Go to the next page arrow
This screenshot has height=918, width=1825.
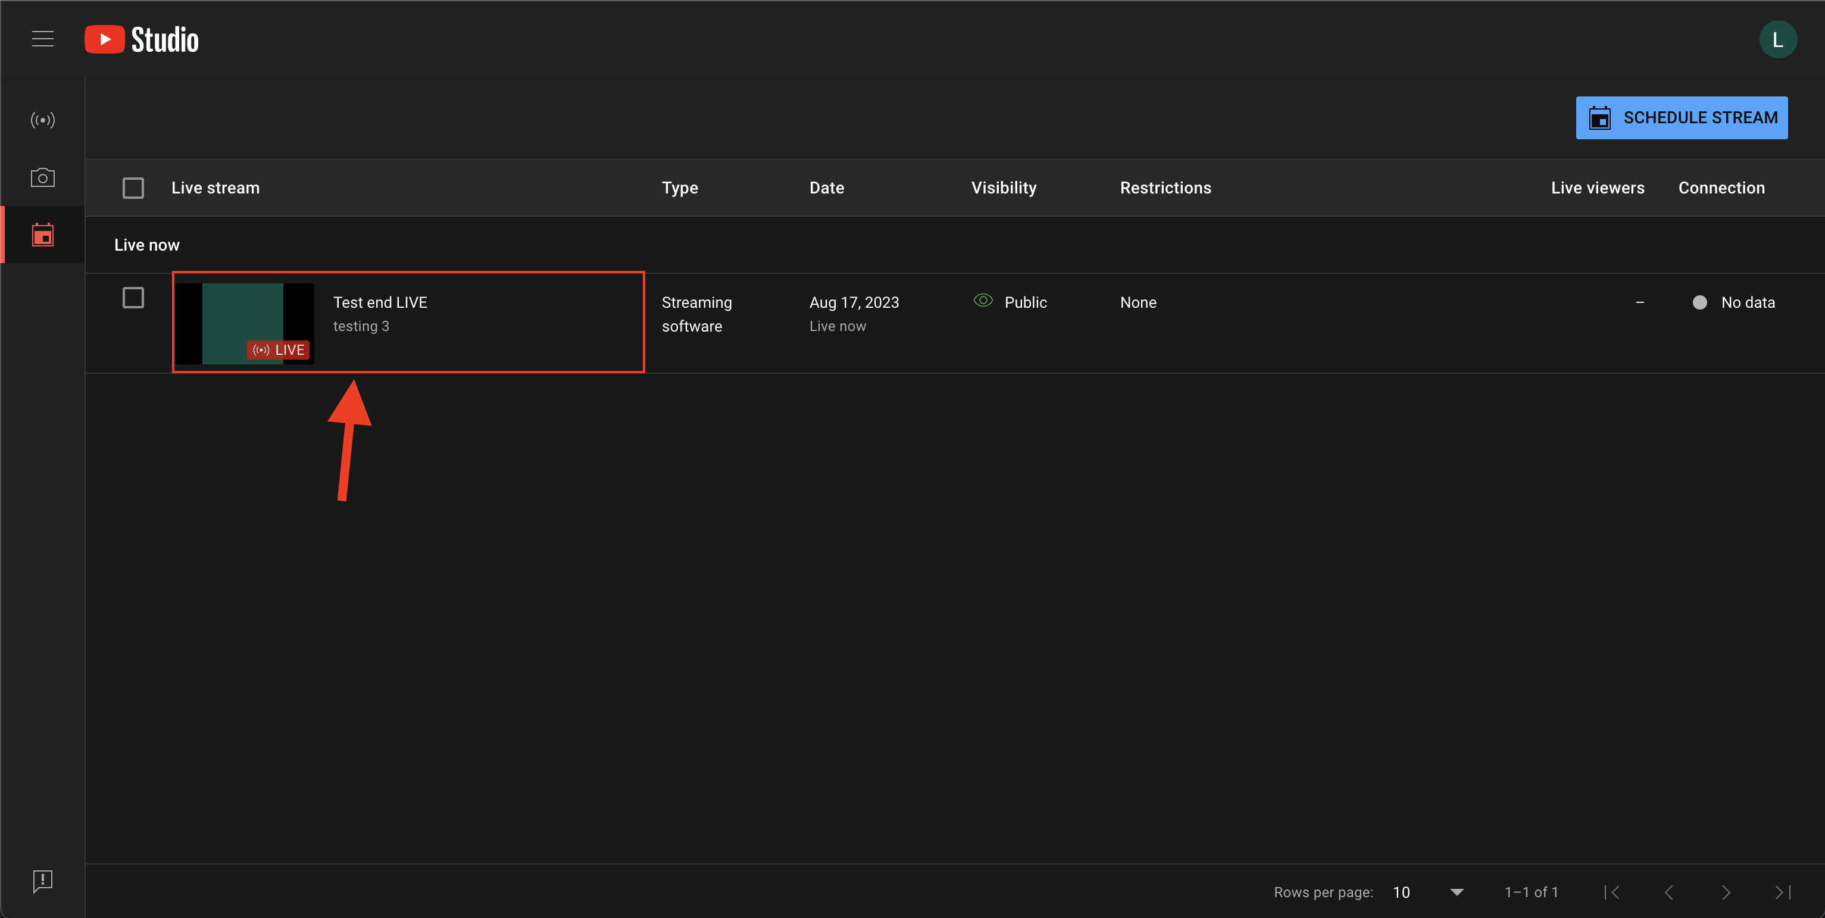(x=1726, y=892)
